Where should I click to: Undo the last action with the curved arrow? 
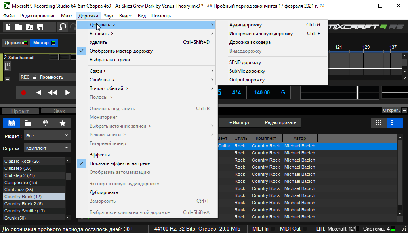point(63,27)
